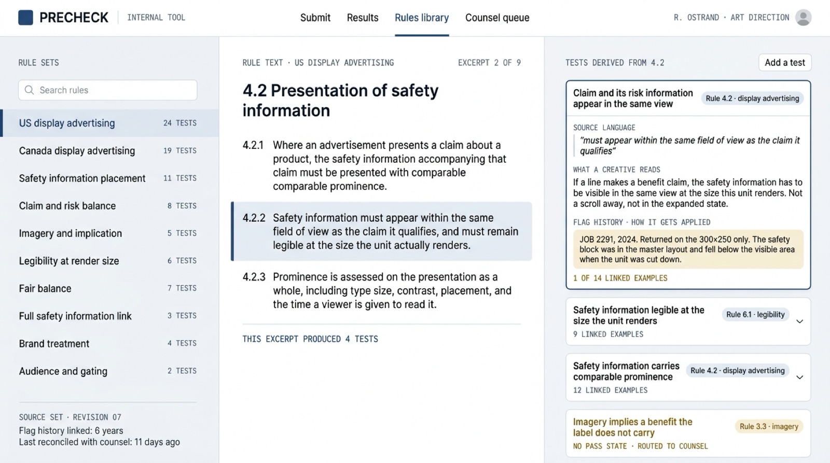Viewport: 830px width, 463px height.
Task: Click '1 OF 14 LINKED EXAMPLES'
Action: pos(620,278)
